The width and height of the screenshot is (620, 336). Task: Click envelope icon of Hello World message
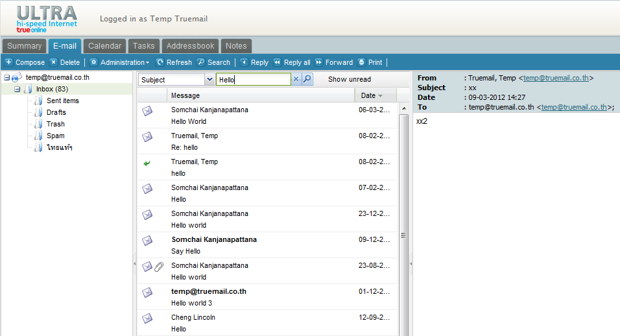(x=147, y=111)
